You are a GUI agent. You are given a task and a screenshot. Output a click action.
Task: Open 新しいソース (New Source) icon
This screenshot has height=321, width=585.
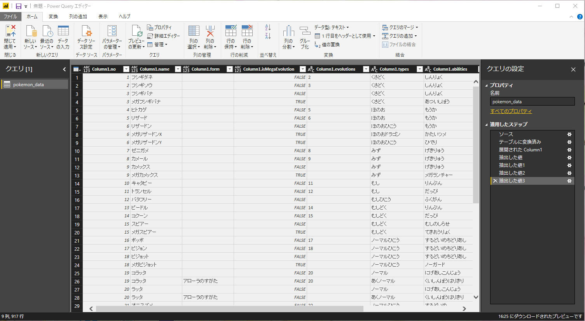pos(31,31)
